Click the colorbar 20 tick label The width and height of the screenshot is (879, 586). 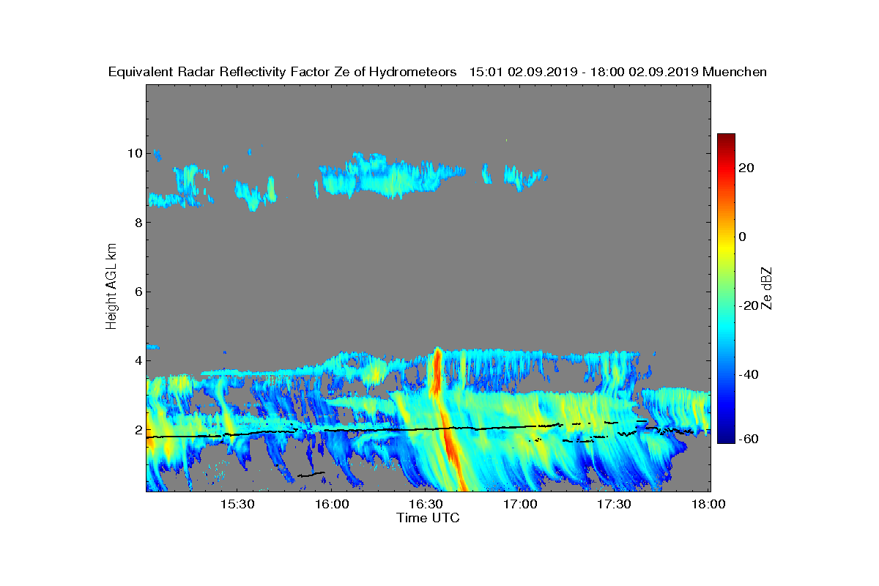(746, 168)
